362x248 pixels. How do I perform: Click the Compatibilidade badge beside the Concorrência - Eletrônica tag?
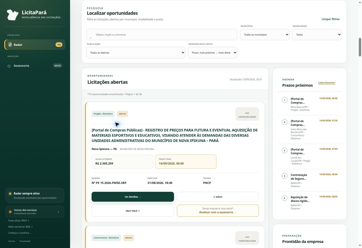[247, 238]
